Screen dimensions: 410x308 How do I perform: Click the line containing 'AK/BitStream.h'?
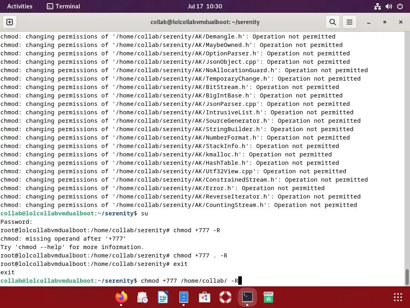(170, 87)
